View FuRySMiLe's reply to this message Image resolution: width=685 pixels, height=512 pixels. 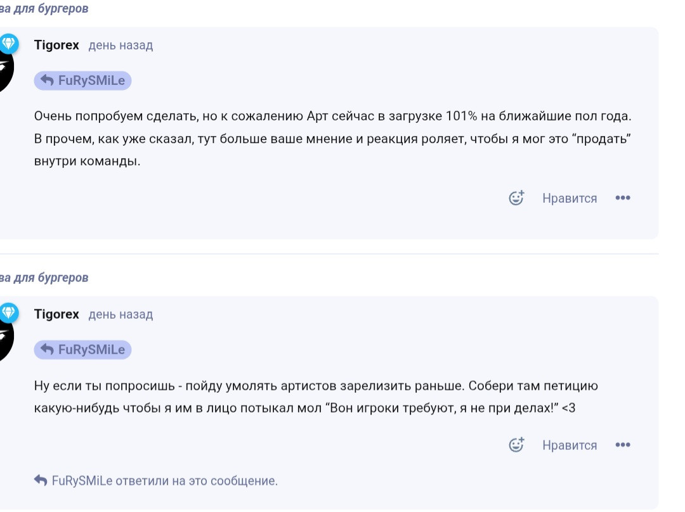pyautogui.click(x=156, y=480)
